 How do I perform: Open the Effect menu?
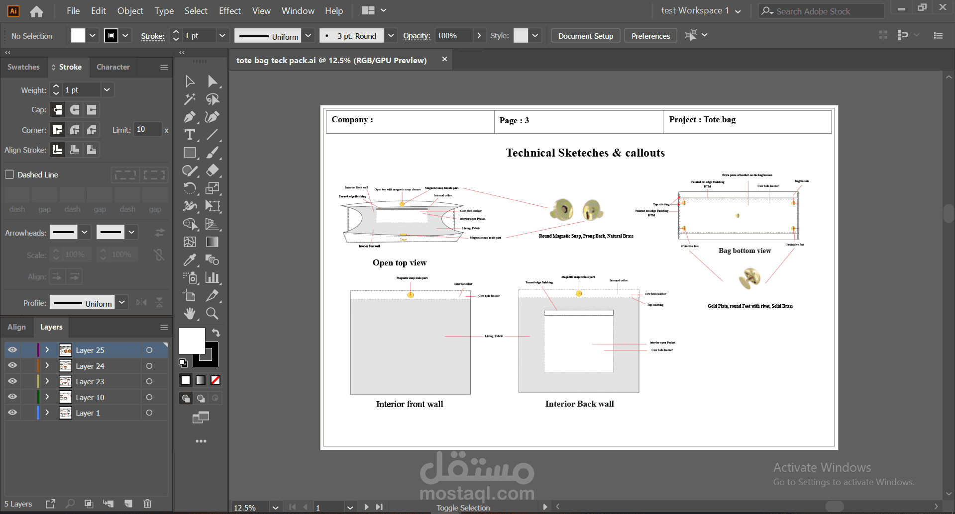tap(229, 10)
